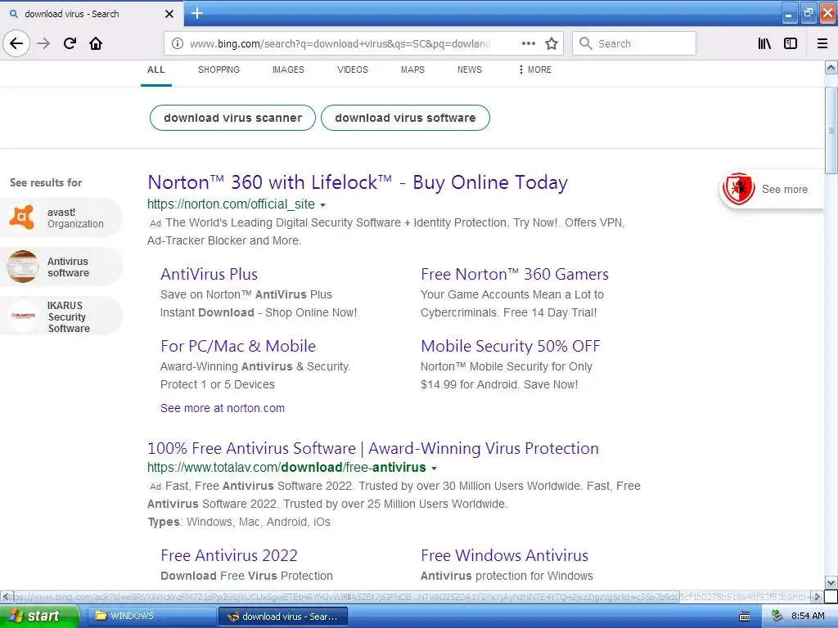Screen dimensions: 838x628
Task: Toggle the sidebar view icon
Action: tap(791, 43)
